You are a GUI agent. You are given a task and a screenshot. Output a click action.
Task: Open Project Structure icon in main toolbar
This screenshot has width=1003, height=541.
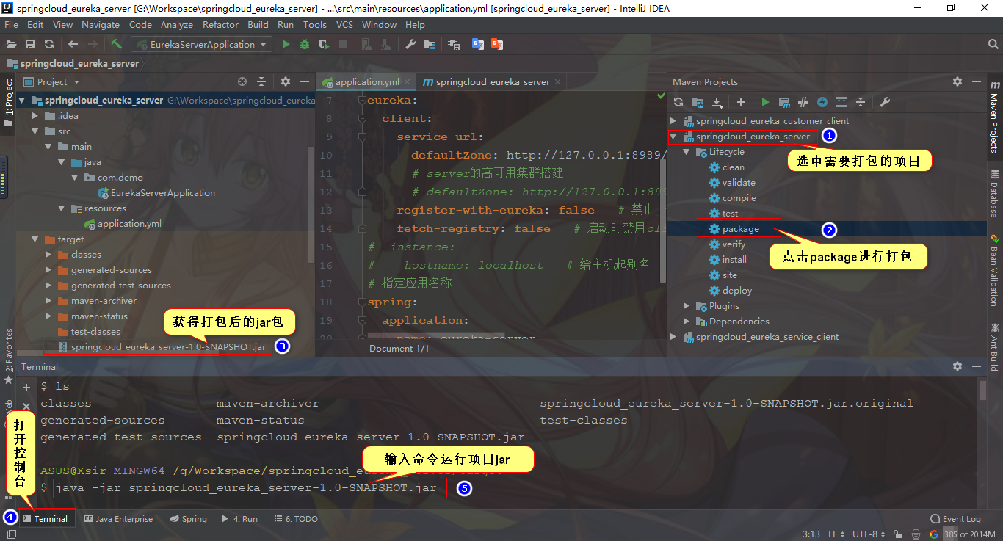point(430,44)
